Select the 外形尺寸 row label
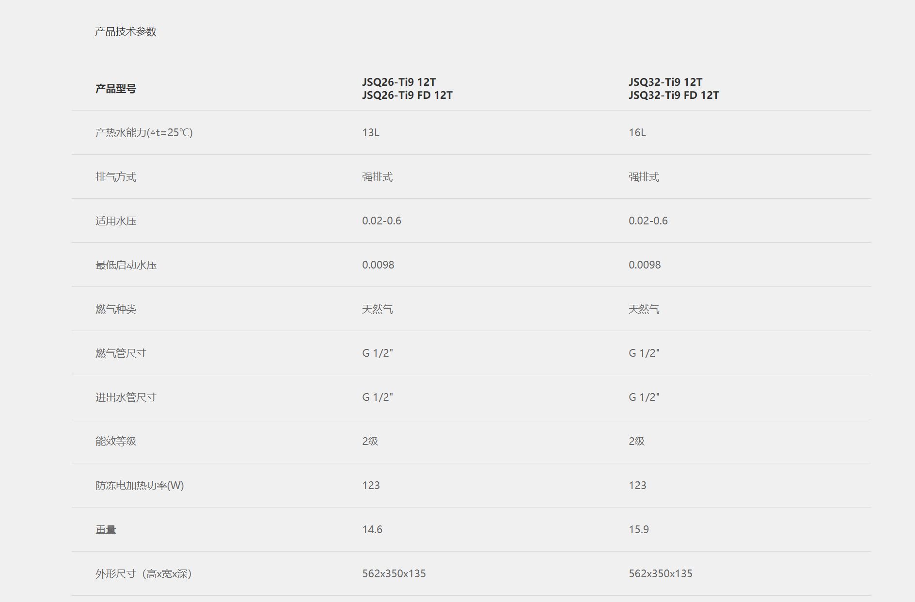This screenshot has width=915, height=602. [x=144, y=574]
